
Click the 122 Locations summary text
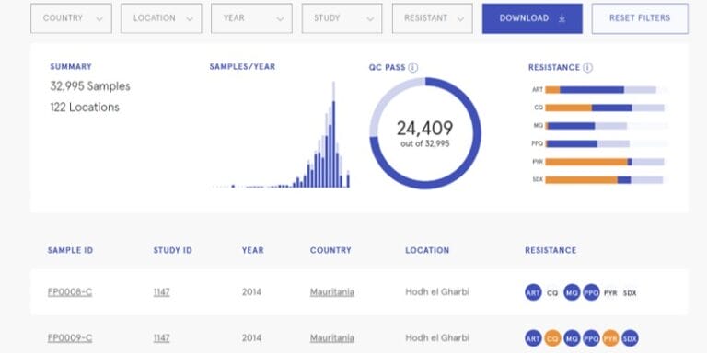85,108
